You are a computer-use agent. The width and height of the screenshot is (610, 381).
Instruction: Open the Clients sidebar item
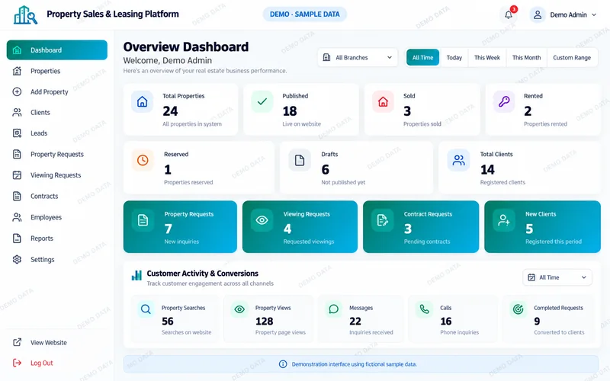tap(56, 112)
